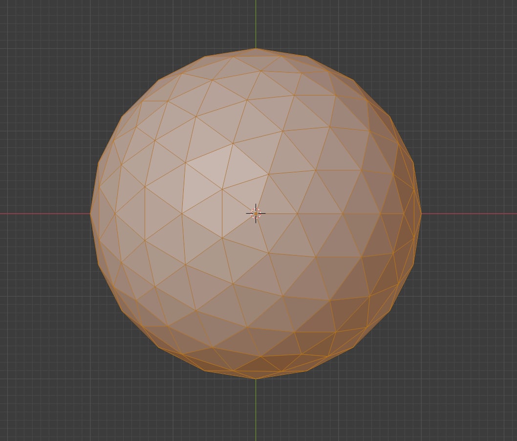Select the topmost pole vertex of the icosphere

tap(256, 48)
